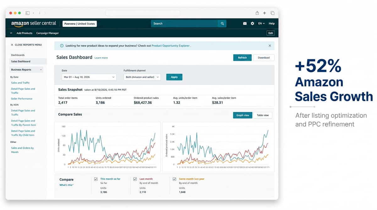
Task: Open the mail messages icon
Action: click(245, 24)
